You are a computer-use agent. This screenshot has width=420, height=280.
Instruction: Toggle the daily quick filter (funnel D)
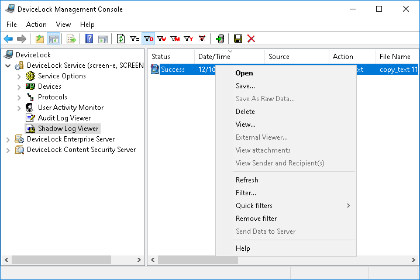pyautogui.click(x=149, y=39)
